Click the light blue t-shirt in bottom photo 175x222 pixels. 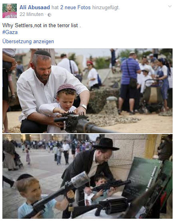point(36,207)
